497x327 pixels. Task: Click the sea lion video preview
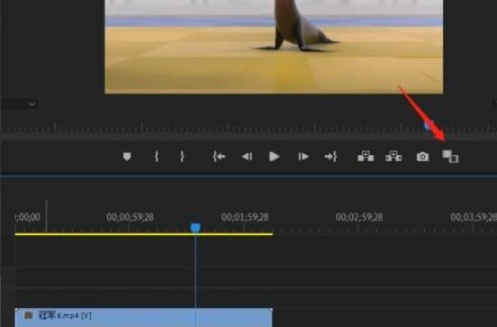(x=274, y=47)
